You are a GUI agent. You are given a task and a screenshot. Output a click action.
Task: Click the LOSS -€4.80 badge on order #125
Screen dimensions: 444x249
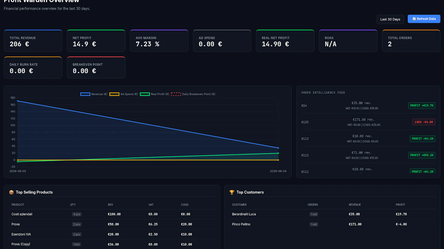coord(424,122)
